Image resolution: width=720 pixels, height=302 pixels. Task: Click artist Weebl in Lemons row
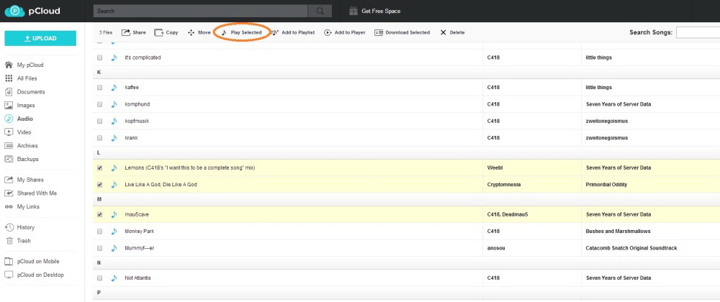495,168
